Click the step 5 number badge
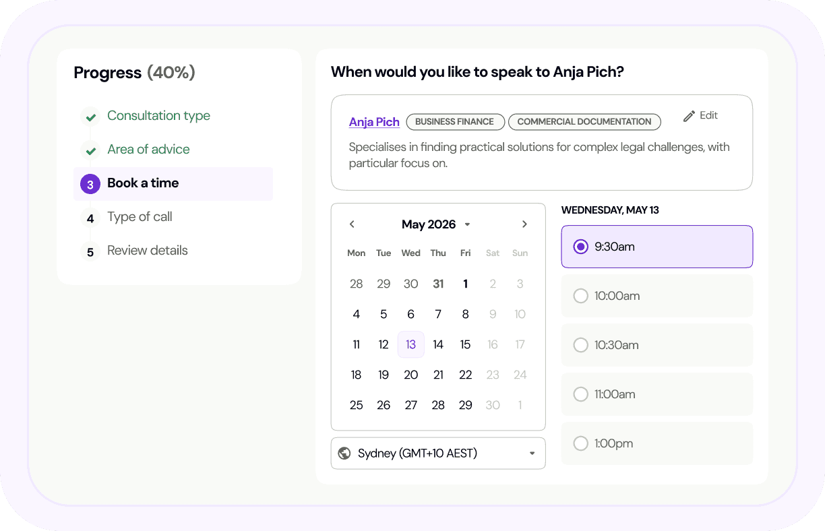 [x=90, y=252]
